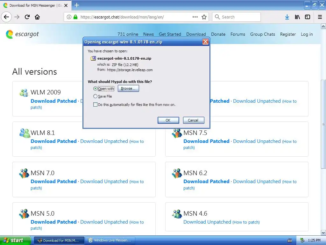Click the 1:25 PM system clock
The width and height of the screenshot is (326, 245).
click(x=314, y=241)
